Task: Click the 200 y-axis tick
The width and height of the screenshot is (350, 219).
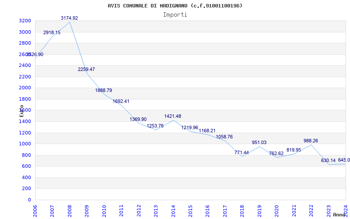Action: (27, 189)
